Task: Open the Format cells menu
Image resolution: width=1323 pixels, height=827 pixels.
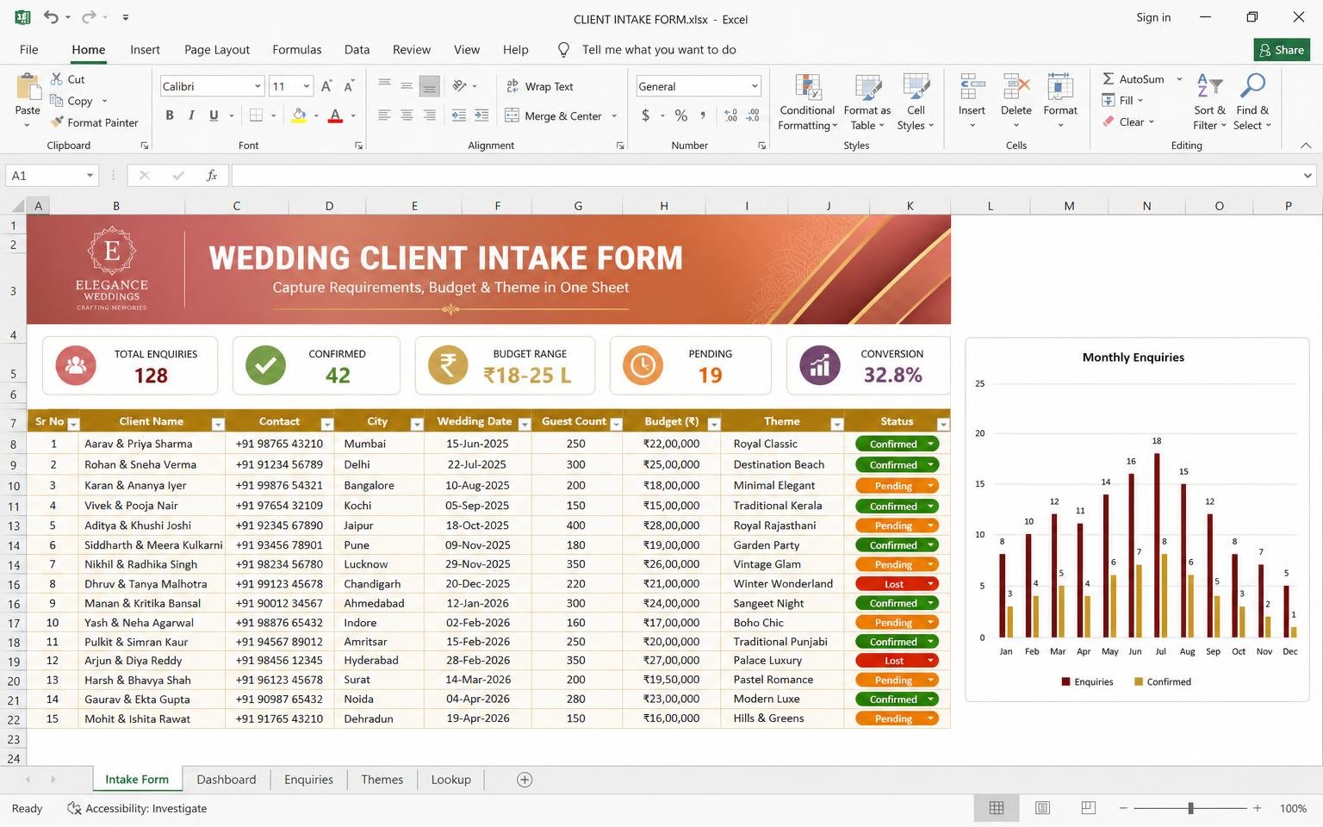Action: tap(1060, 102)
